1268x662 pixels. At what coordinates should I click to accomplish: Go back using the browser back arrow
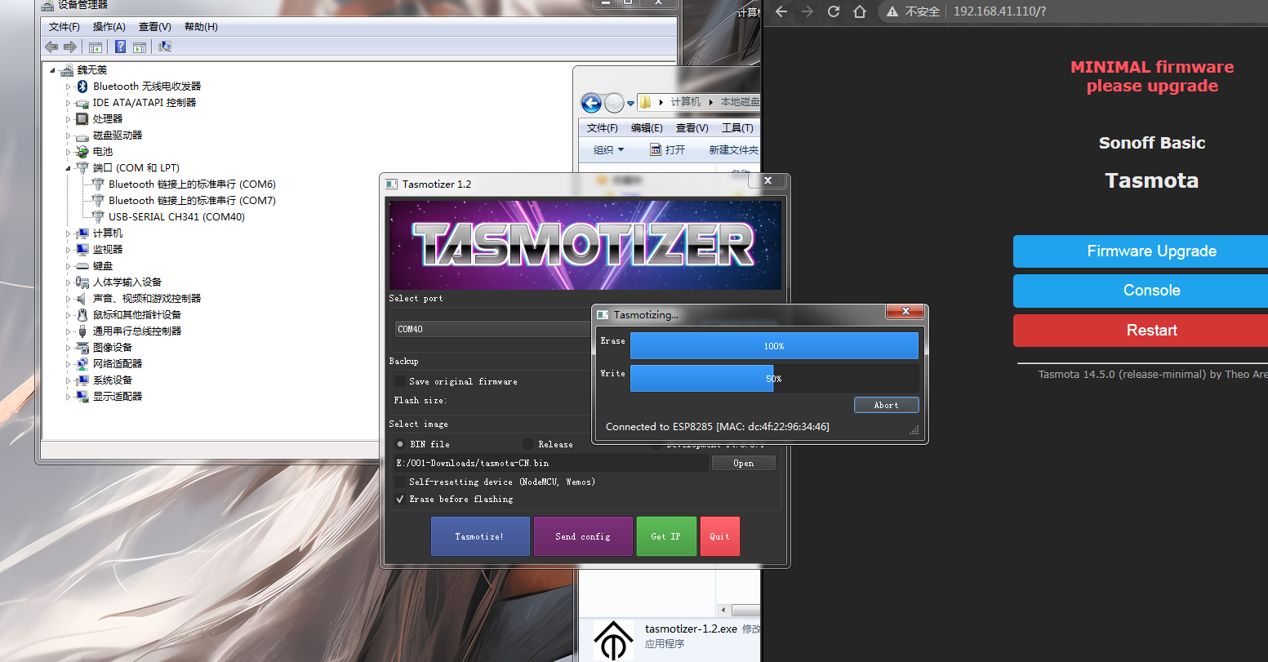[x=781, y=11]
